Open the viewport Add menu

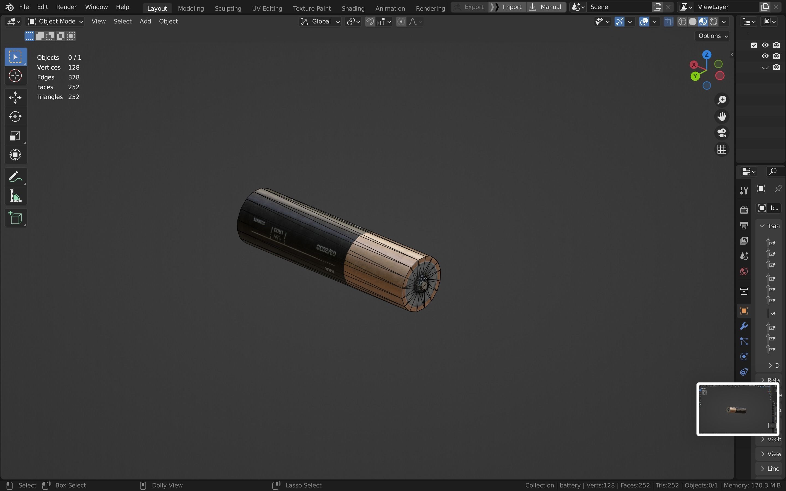(x=145, y=22)
